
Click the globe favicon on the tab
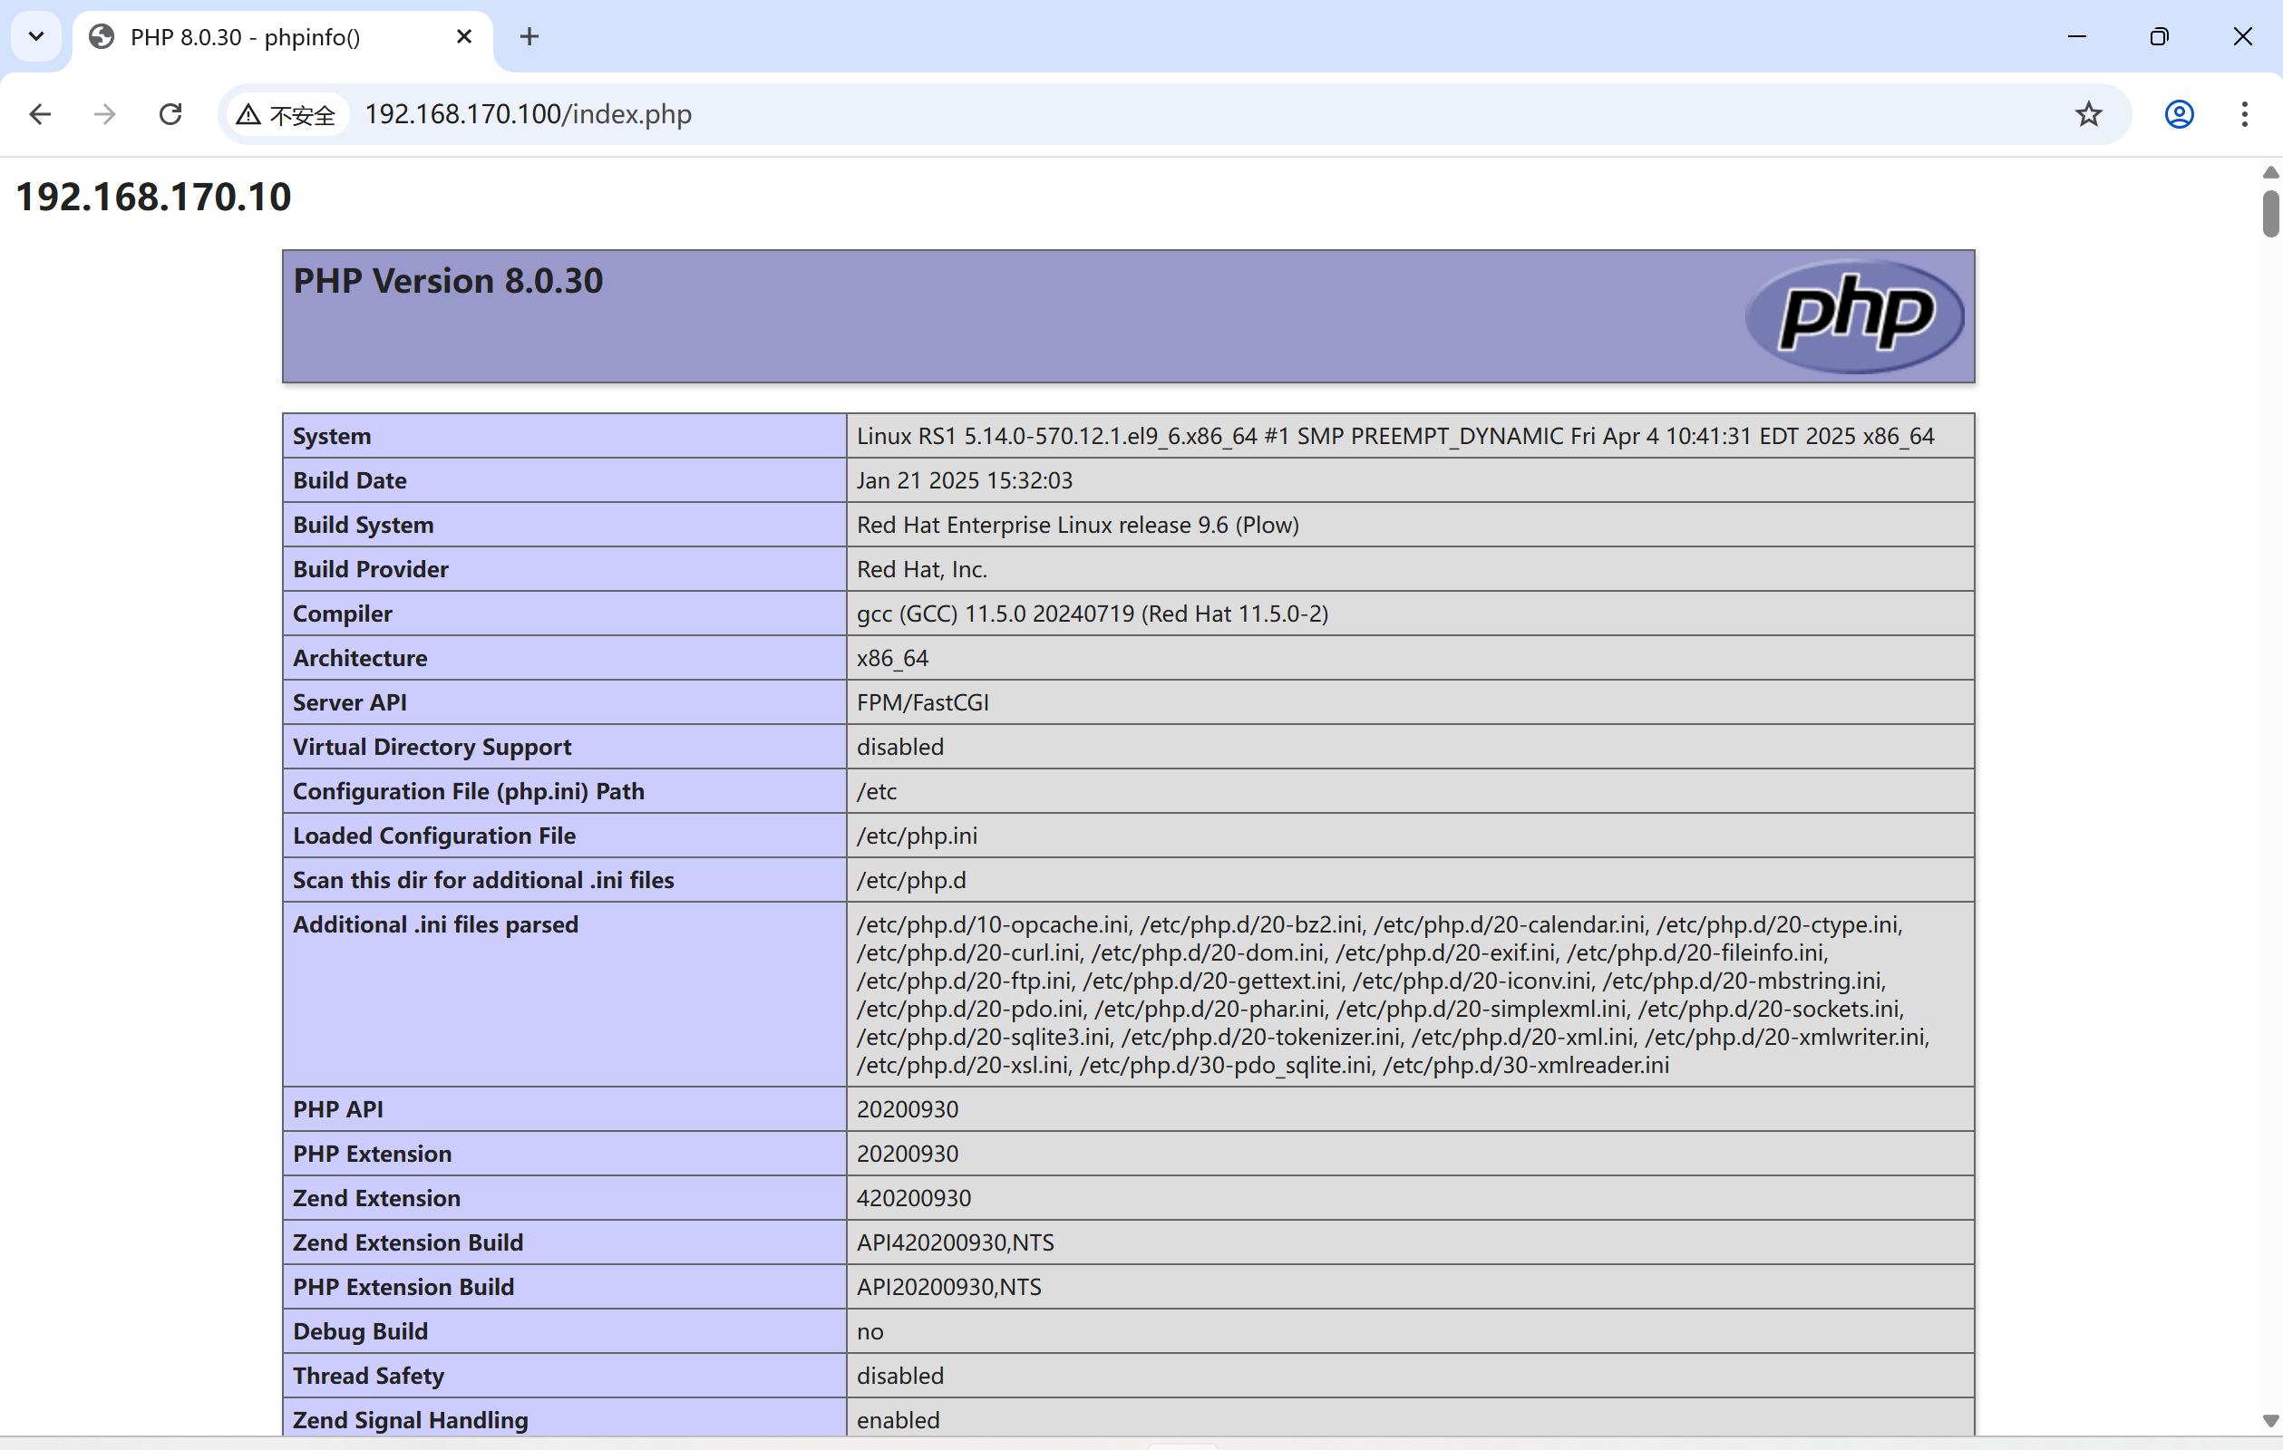(102, 37)
